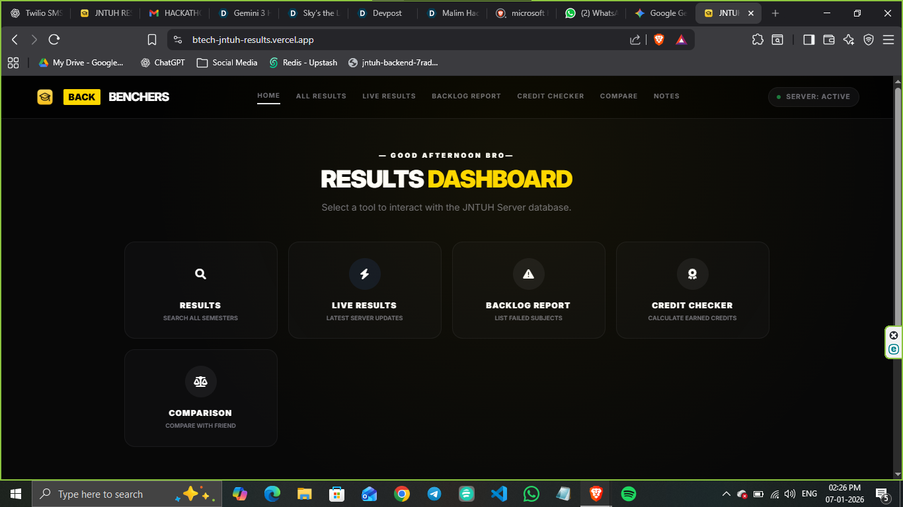Toggle the browser sidebar panel icon
Viewport: 903px width, 507px height.
(808, 40)
